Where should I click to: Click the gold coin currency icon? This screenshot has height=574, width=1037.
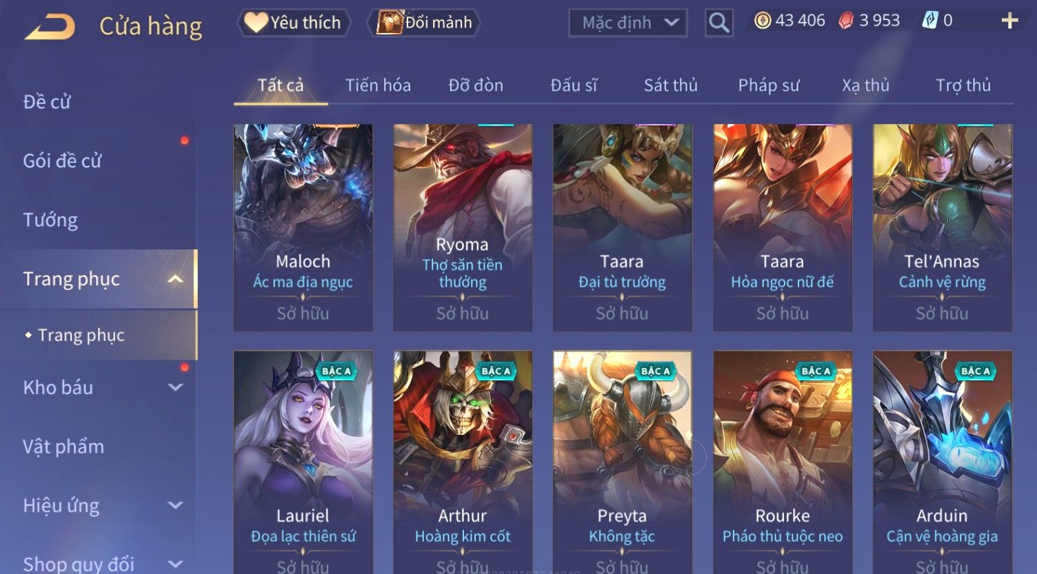coord(763,21)
